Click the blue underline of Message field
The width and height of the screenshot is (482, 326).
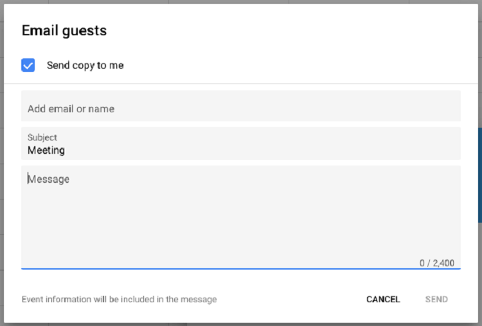[x=241, y=269]
